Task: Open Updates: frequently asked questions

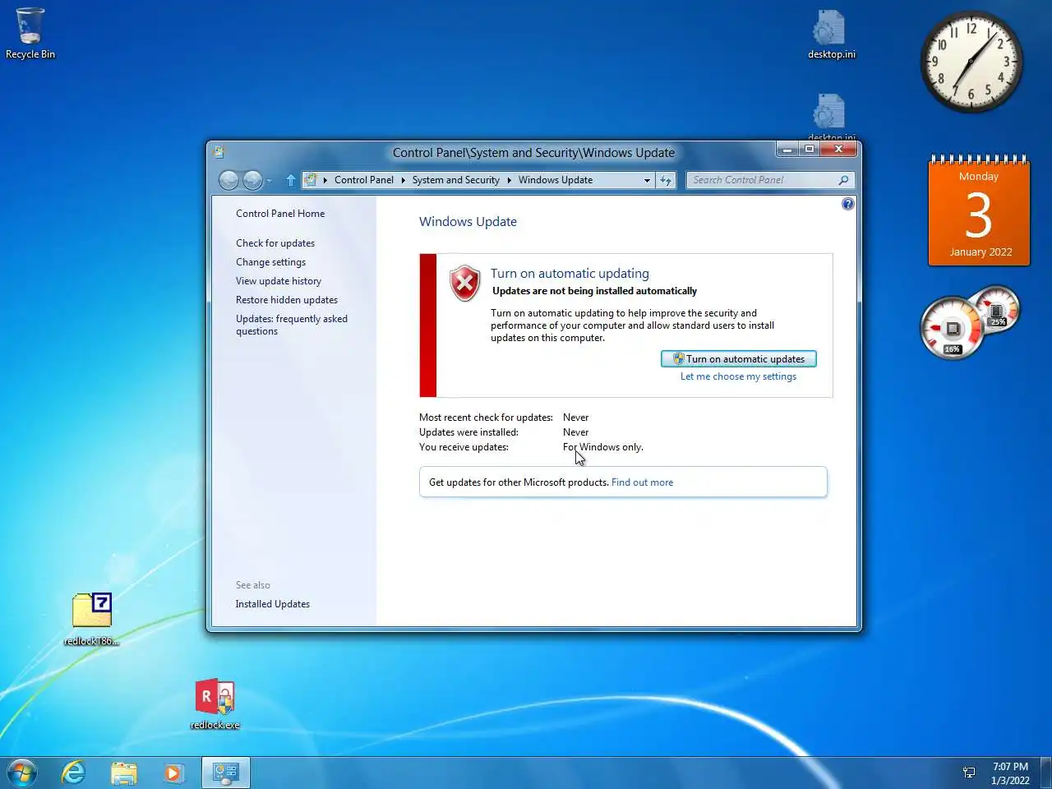Action: 292,325
